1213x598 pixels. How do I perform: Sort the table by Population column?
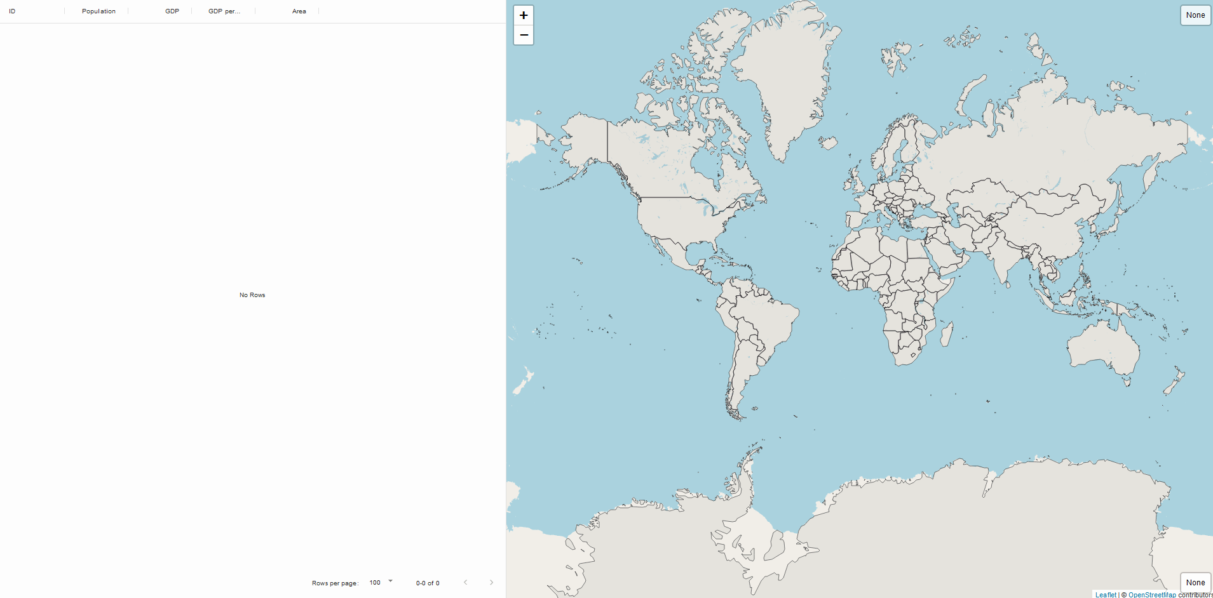pyautogui.click(x=98, y=11)
